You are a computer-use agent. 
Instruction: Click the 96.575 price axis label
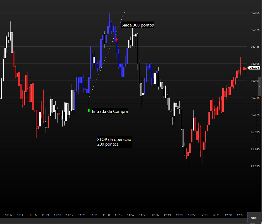pos(255,30)
